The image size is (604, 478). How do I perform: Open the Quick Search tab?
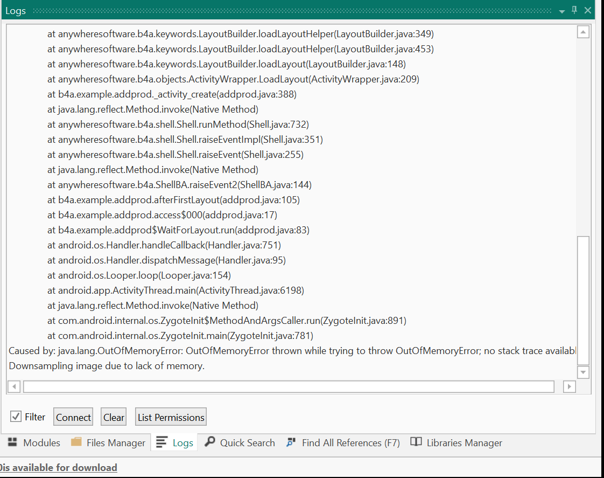pyautogui.click(x=240, y=442)
